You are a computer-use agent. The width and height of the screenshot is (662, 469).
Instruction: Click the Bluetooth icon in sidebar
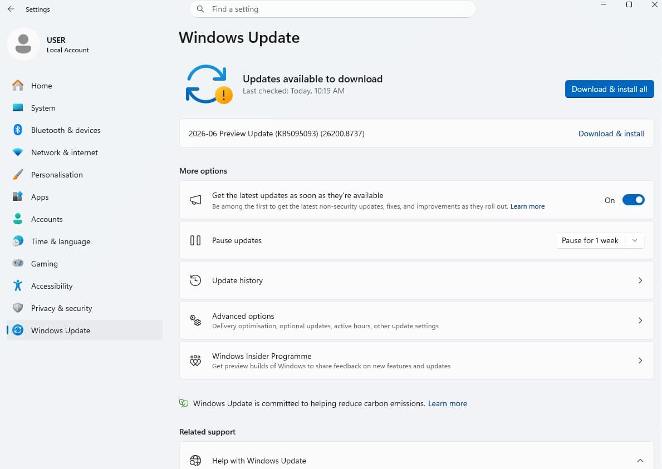18,130
